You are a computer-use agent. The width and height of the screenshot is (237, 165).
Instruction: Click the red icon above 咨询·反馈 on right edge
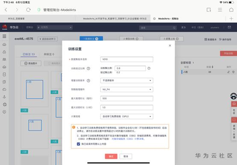click(x=234, y=120)
